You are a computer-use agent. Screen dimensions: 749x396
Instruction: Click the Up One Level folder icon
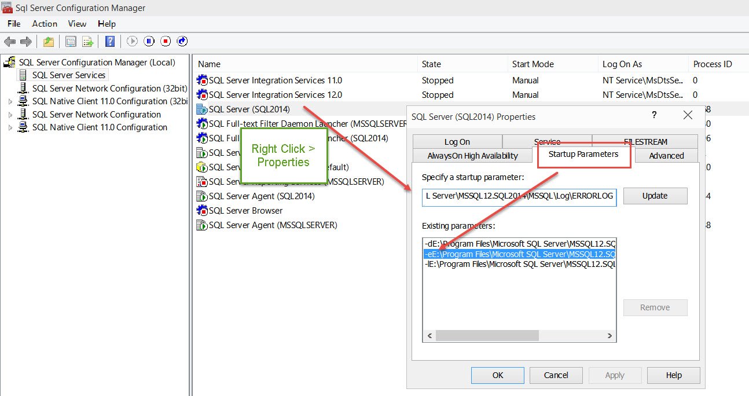(x=49, y=42)
